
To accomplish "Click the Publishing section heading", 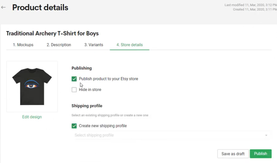I will pyautogui.click(x=82, y=68).
